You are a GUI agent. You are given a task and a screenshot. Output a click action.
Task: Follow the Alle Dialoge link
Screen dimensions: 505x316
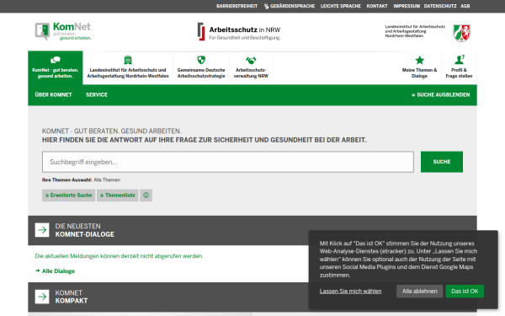coord(55,271)
